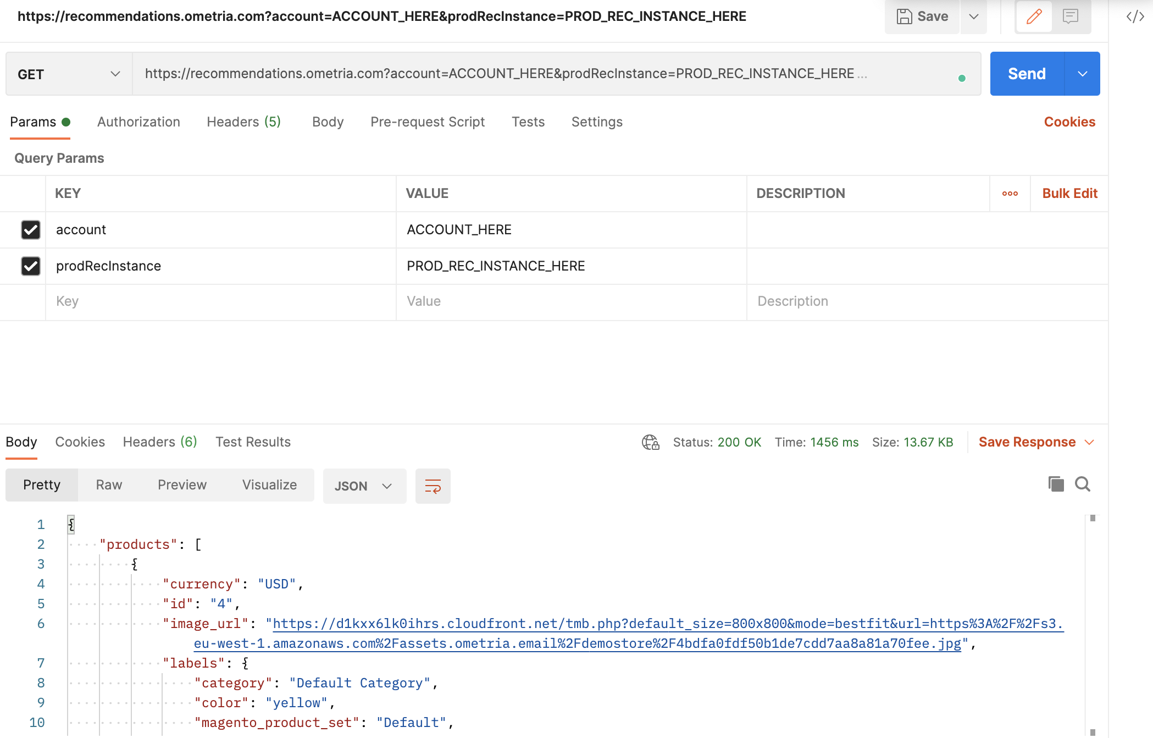Screen dimensions: 1153x738
Task: Click Save Response
Action: pos(1027,442)
